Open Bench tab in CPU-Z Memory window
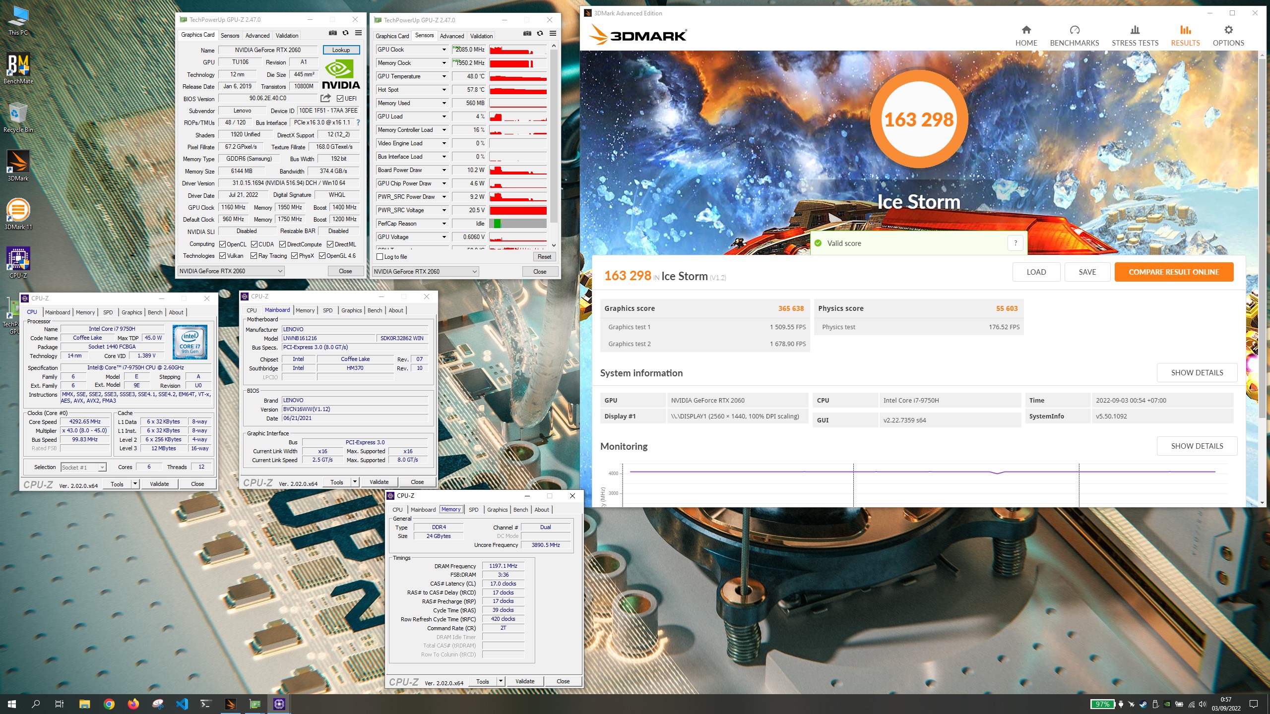The height and width of the screenshot is (714, 1270). pos(521,510)
